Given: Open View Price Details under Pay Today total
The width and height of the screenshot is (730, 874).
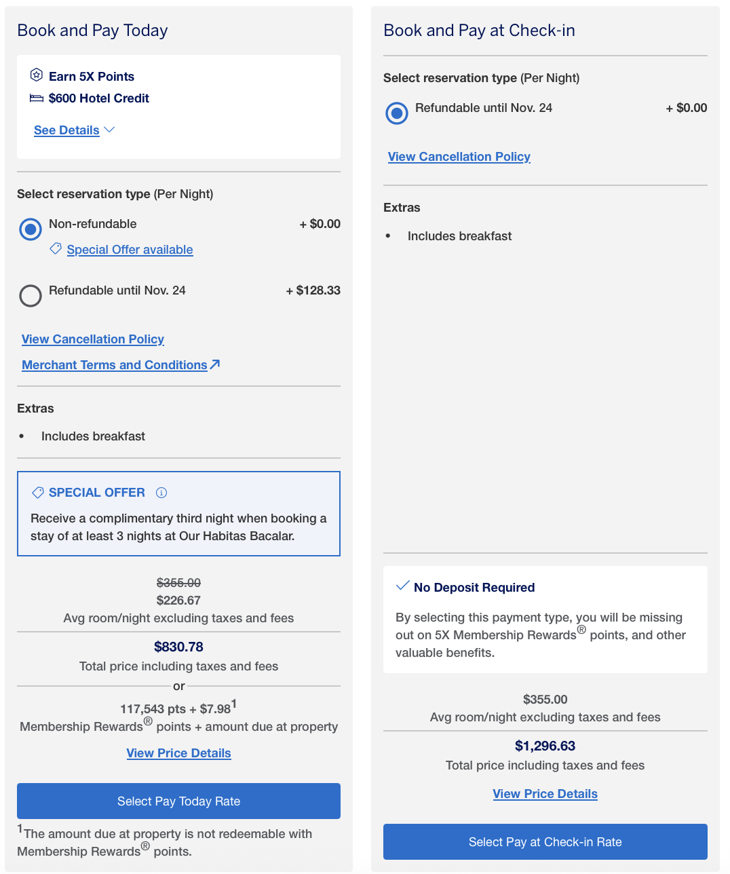Looking at the screenshot, I should (x=178, y=753).
